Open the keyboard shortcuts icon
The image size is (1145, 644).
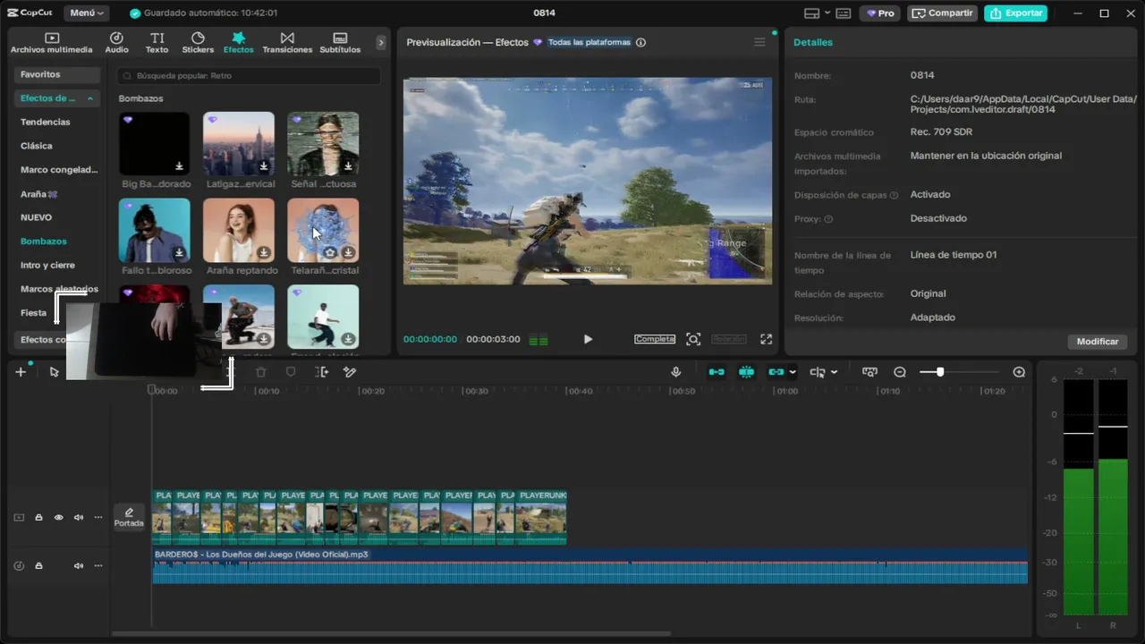(843, 13)
